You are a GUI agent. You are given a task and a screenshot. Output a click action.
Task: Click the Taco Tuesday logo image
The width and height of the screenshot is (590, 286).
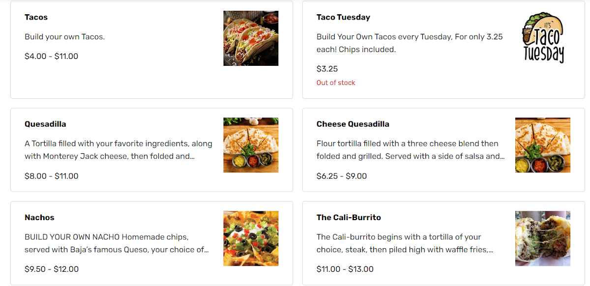click(x=543, y=38)
